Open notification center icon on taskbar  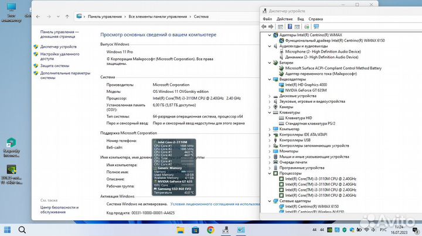[x=416, y=230]
